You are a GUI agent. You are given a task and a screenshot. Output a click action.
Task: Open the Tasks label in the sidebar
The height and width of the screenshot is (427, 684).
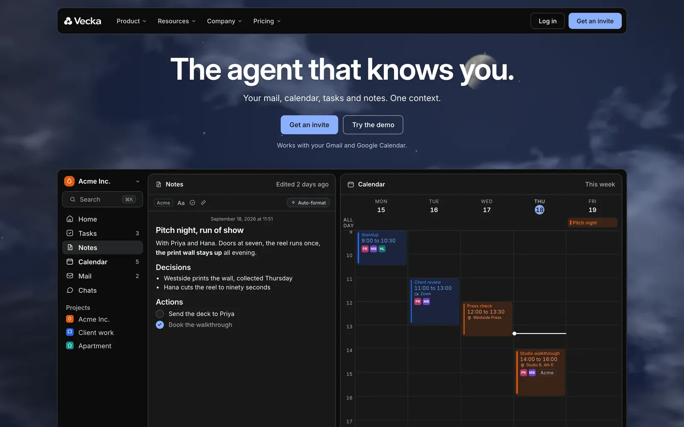(x=87, y=234)
